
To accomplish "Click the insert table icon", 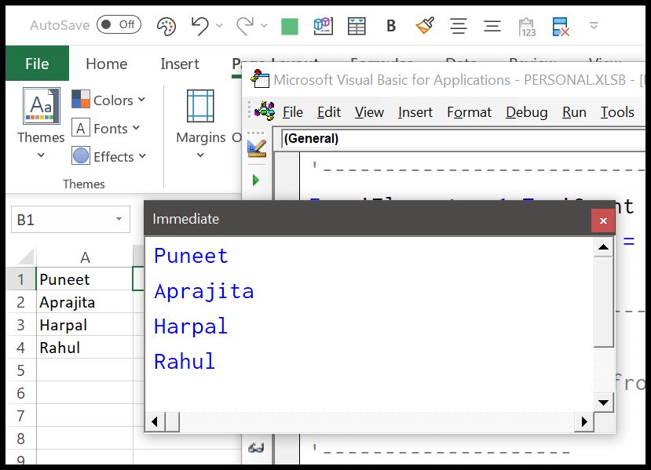I will [356, 24].
